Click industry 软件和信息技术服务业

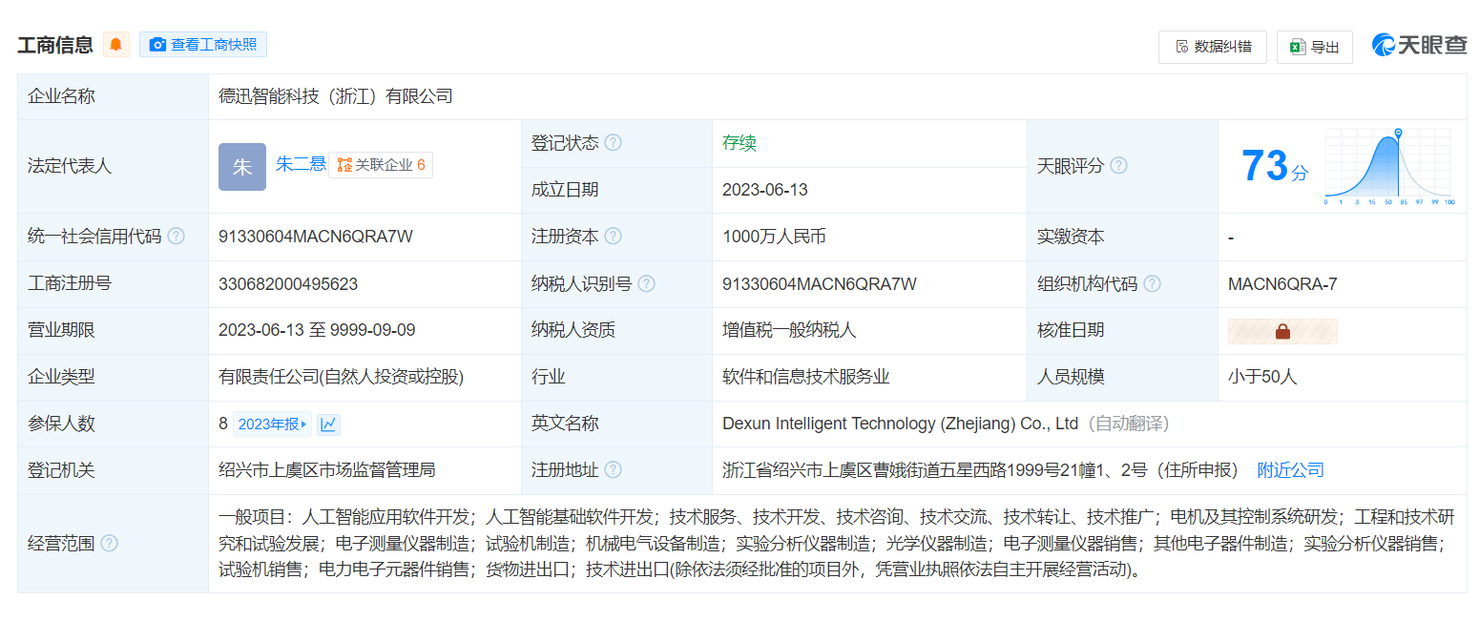click(x=806, y=377)
